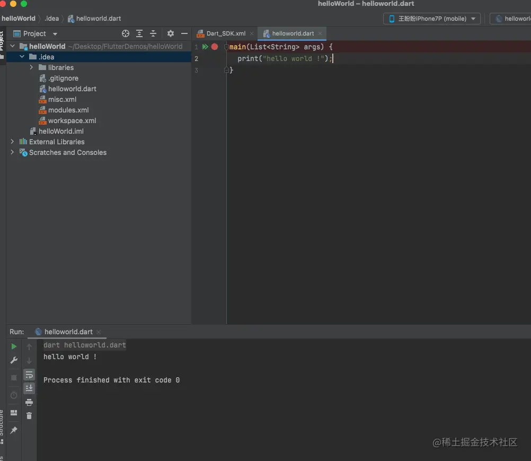The height and width of the screenshot is (461, 531).
Task: Click the up arrow in Run console
Action: click(29, 346)
